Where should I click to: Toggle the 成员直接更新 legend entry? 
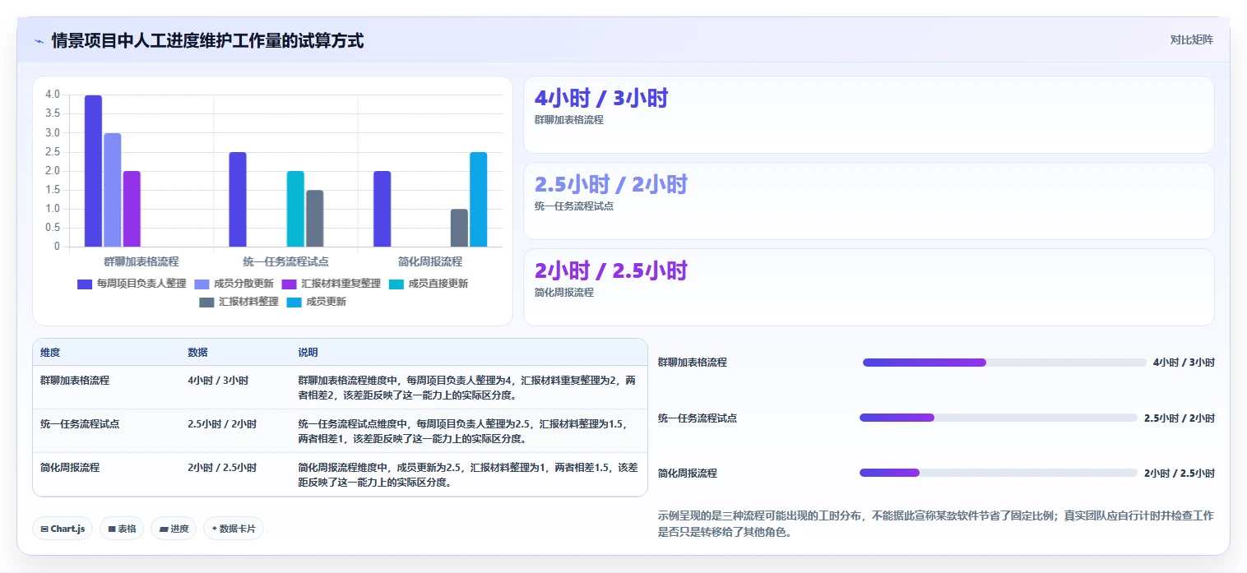428,284
